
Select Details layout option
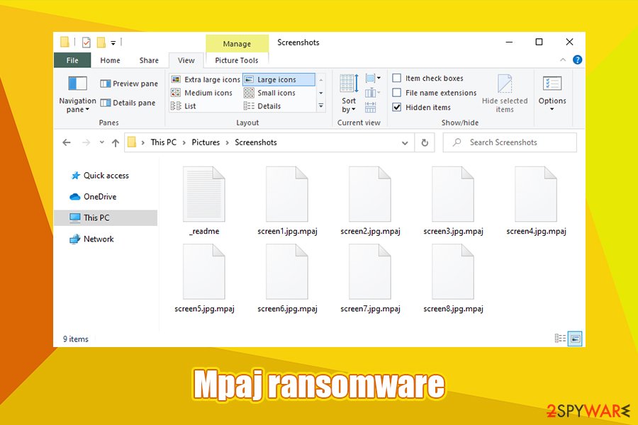point(262,106)
